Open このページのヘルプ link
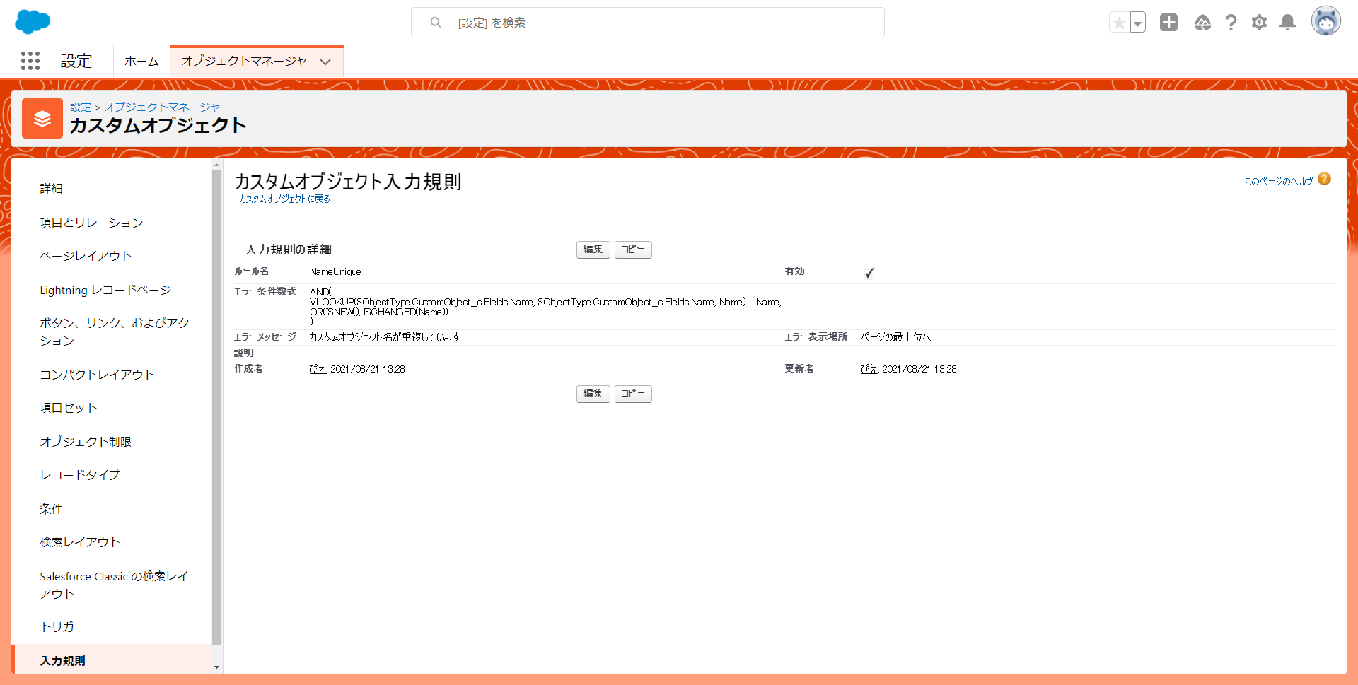 (1278, 181)
